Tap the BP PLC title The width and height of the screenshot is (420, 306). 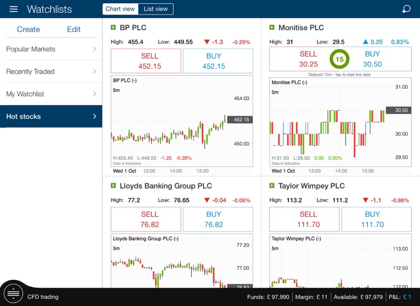[x=133, y=27]
